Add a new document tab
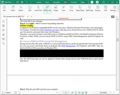Image resolution: width=120 pixels, height=95 pixels. (31, 16)
